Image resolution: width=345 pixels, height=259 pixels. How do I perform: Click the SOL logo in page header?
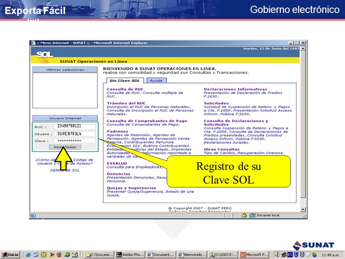[x=45, y=54]
